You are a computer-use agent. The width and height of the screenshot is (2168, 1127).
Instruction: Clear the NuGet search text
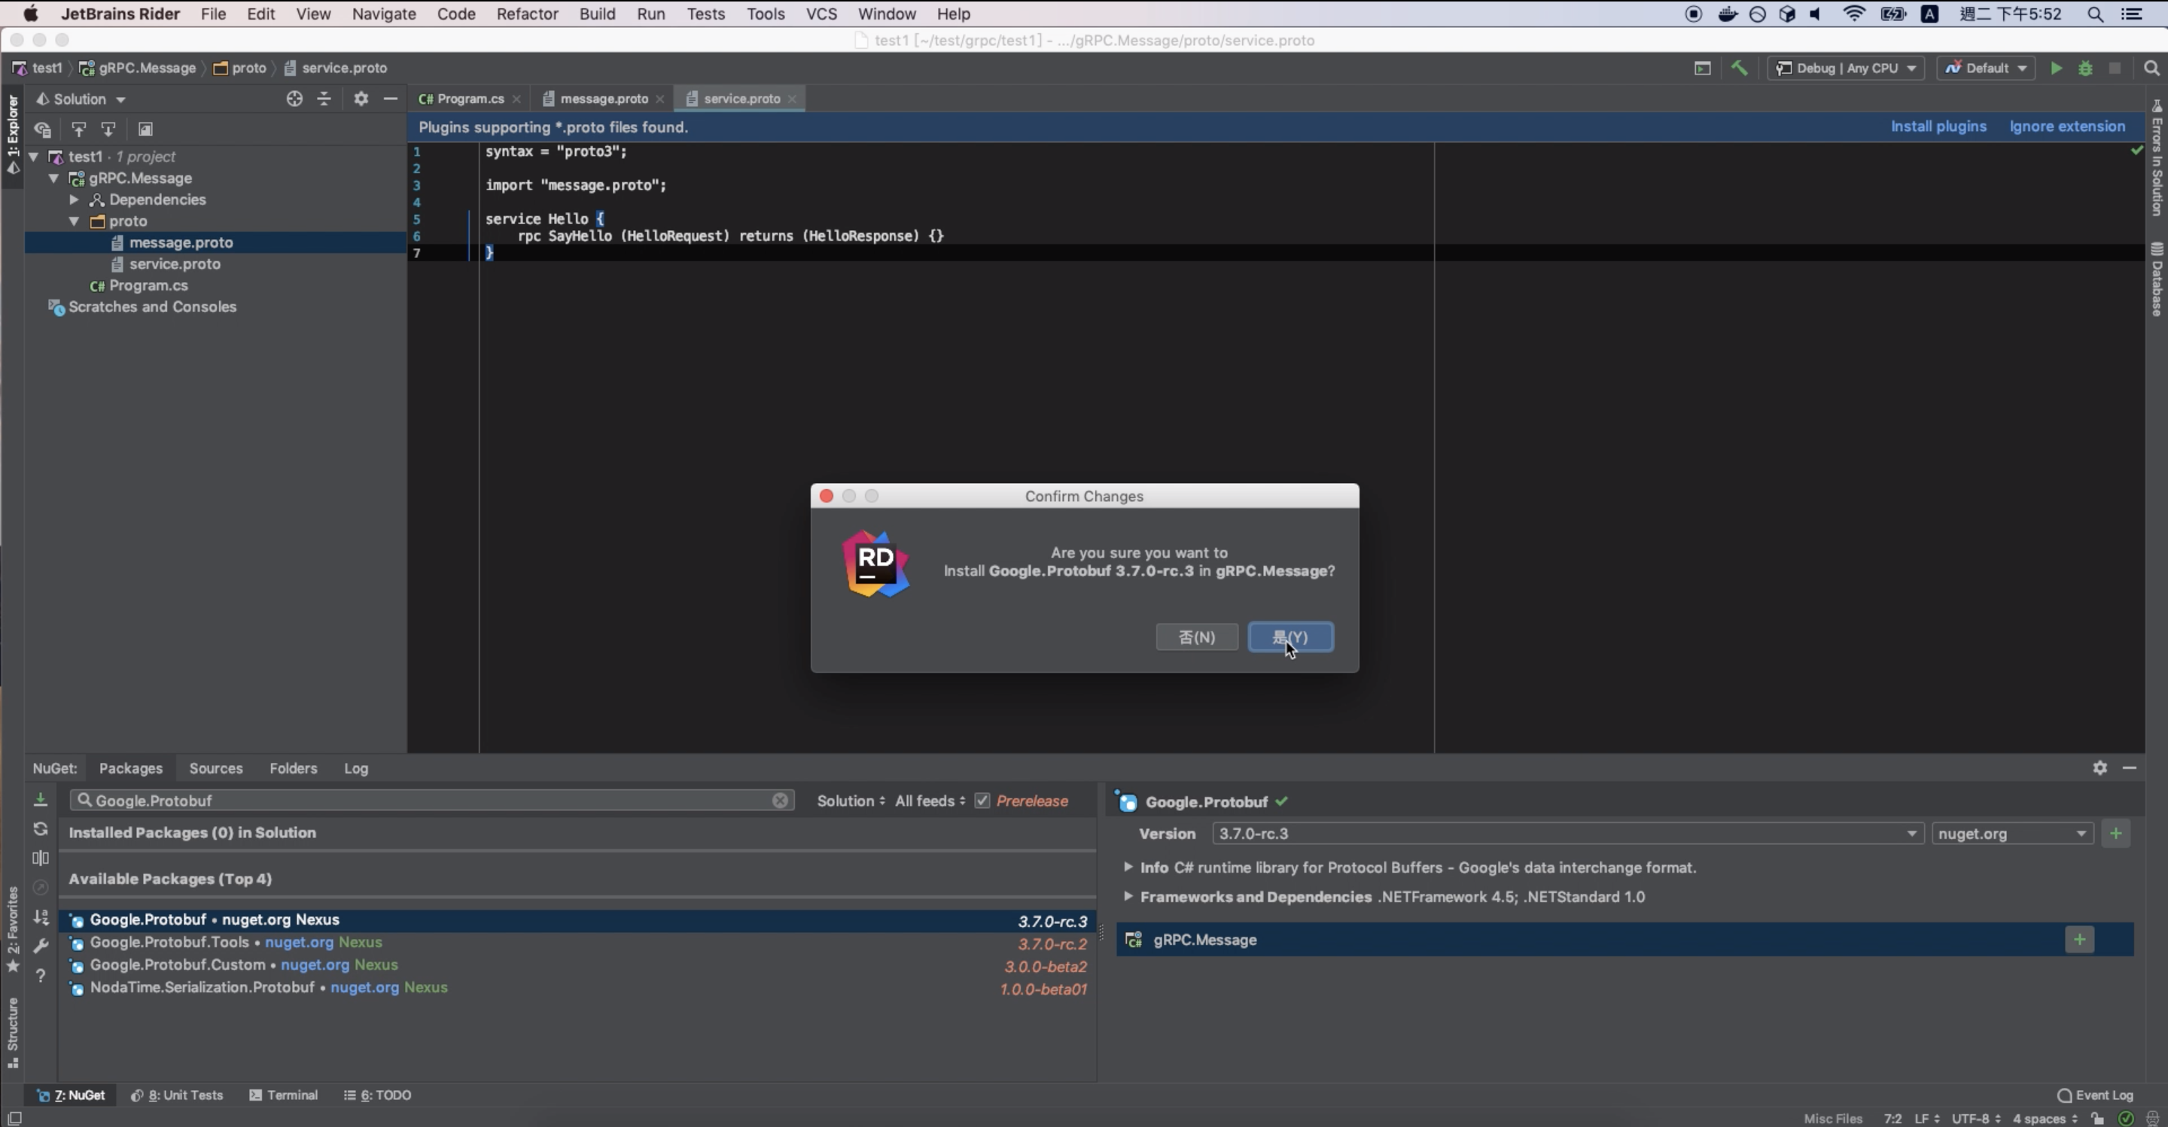(780, 800)
